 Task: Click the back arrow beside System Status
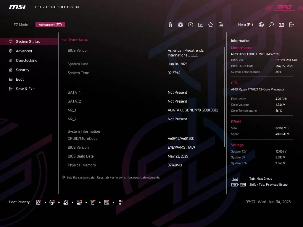pos(64,40)
